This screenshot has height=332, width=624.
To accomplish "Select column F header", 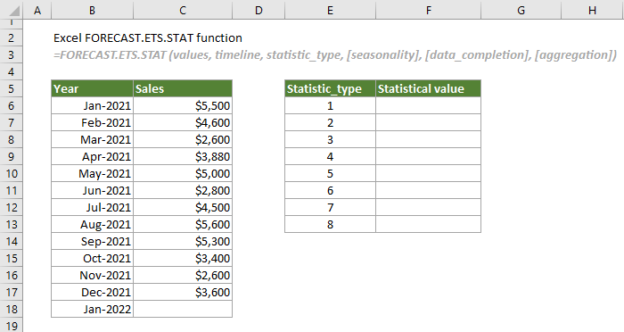I will pos(428,10).
